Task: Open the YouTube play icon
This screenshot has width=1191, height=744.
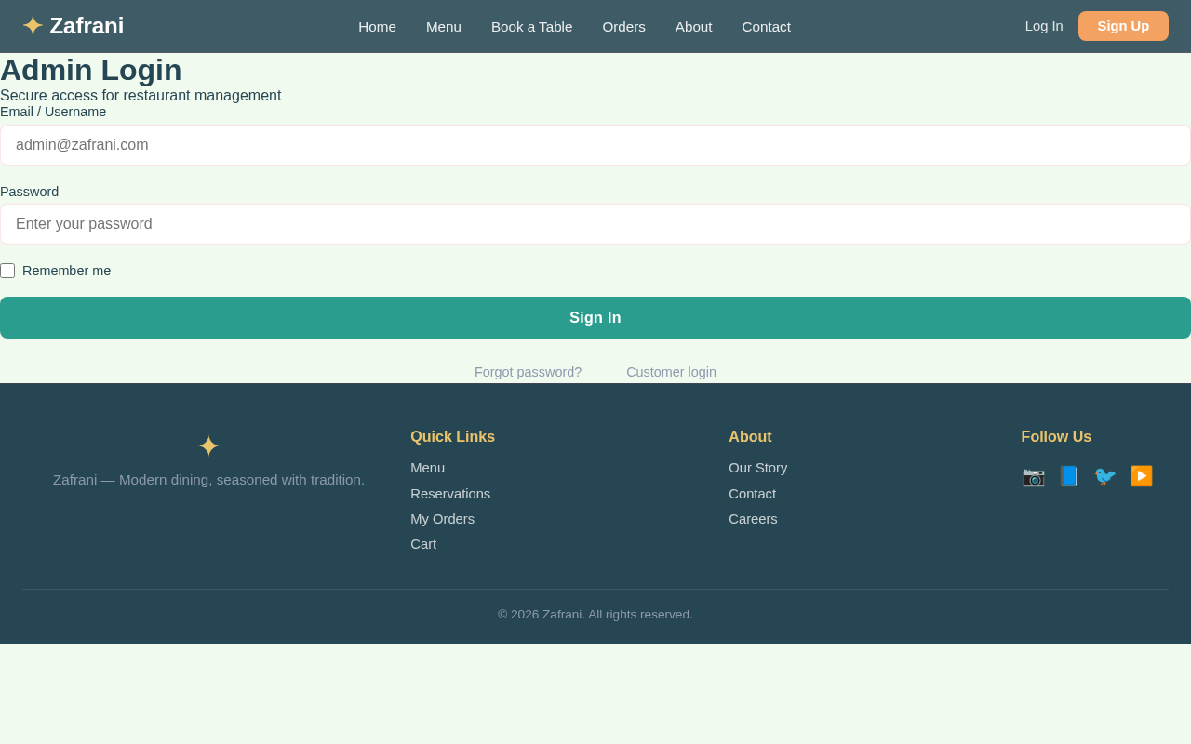Action: tap(1142, 476)
